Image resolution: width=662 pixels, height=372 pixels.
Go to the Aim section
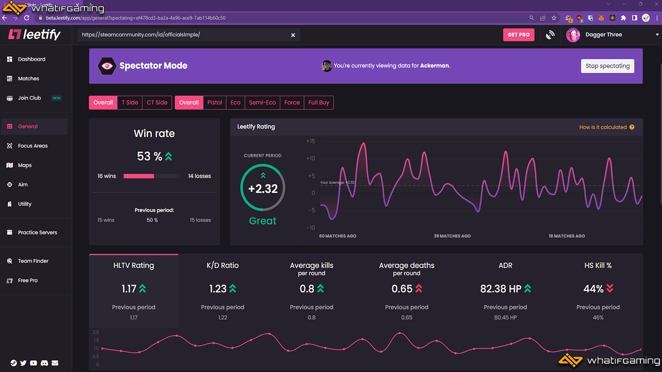coord(34,184)
